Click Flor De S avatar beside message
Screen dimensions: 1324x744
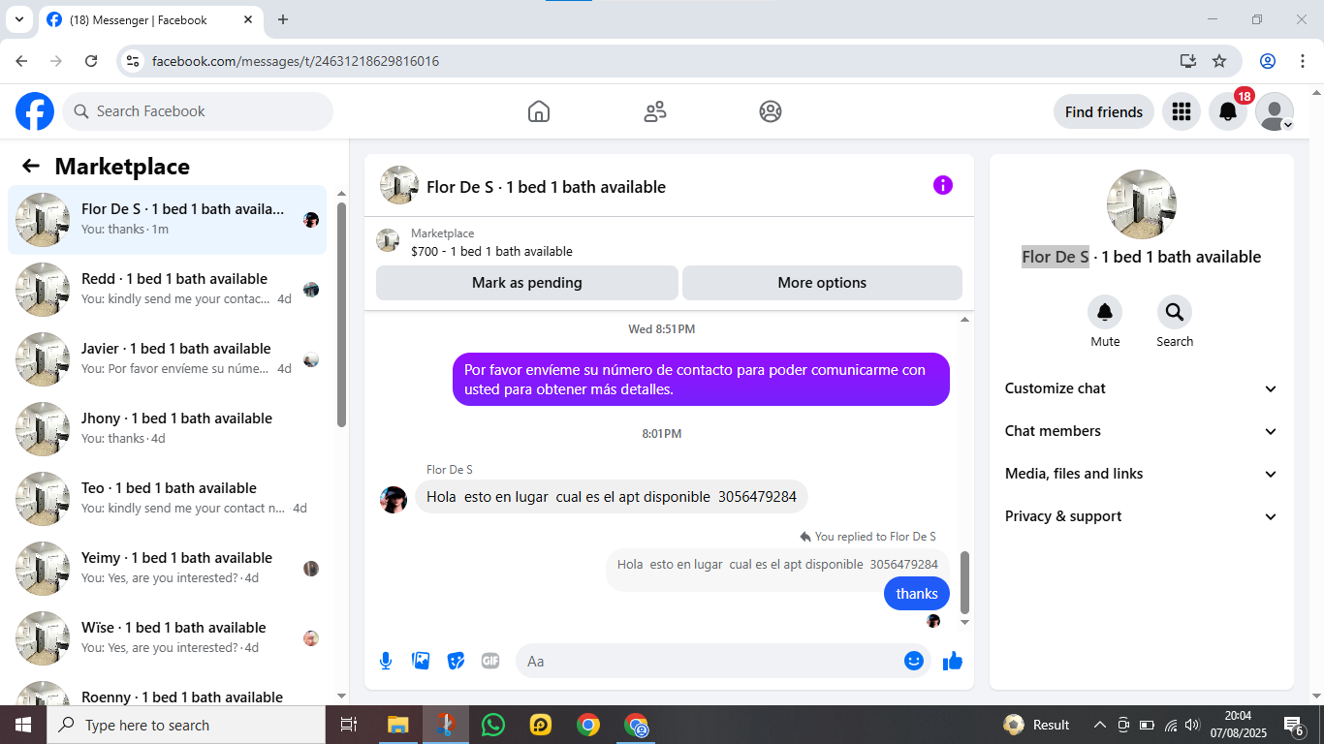[394, 499]
